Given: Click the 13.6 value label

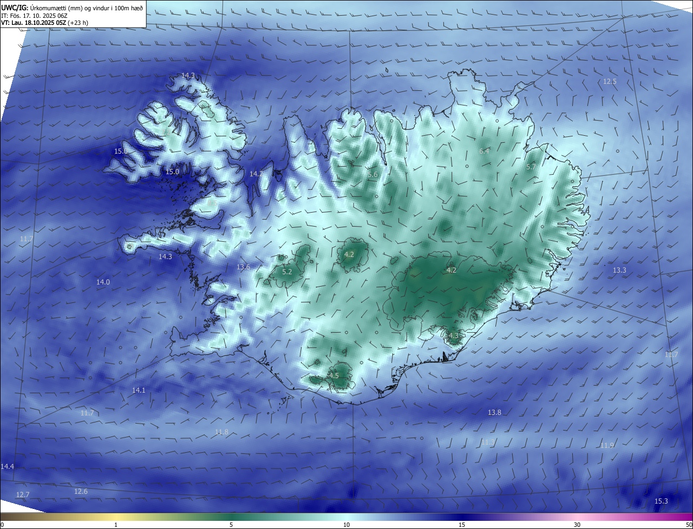Looking at the screenshot, I should 243,267.
